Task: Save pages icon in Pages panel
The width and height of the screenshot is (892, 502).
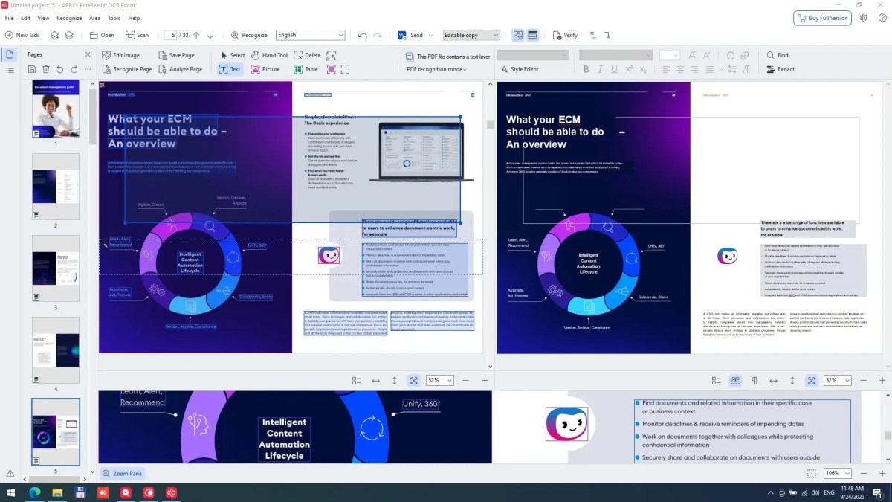Action: [x=32, y=69]
